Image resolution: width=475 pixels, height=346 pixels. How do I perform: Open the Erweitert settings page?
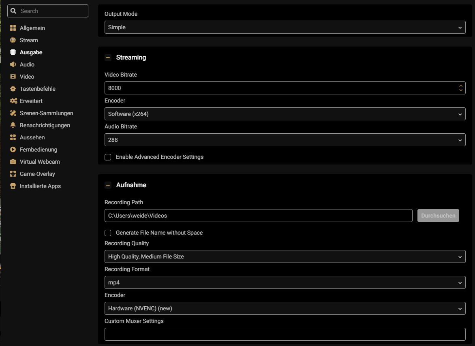coord(31,101)
